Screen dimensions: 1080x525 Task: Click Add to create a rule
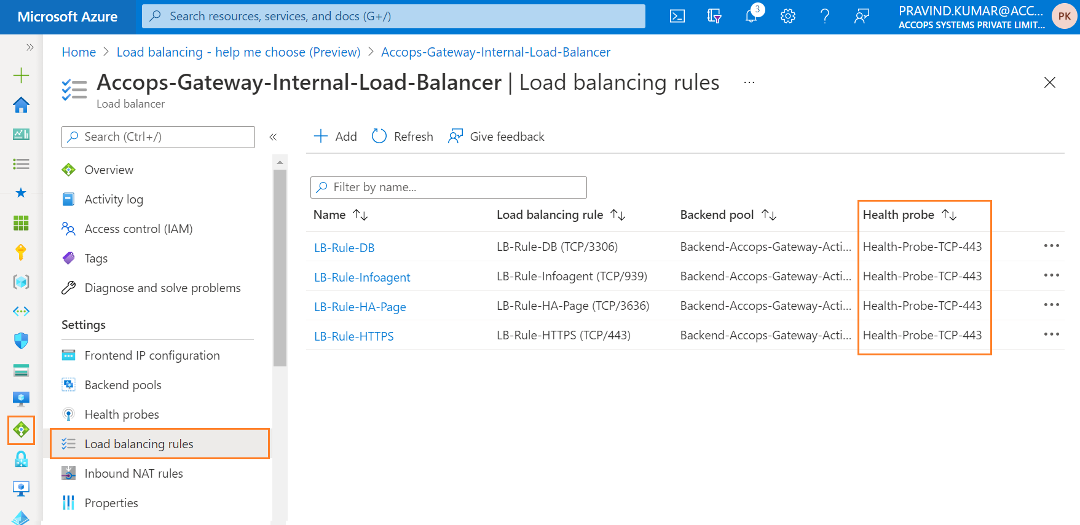(x=335, y=136)
